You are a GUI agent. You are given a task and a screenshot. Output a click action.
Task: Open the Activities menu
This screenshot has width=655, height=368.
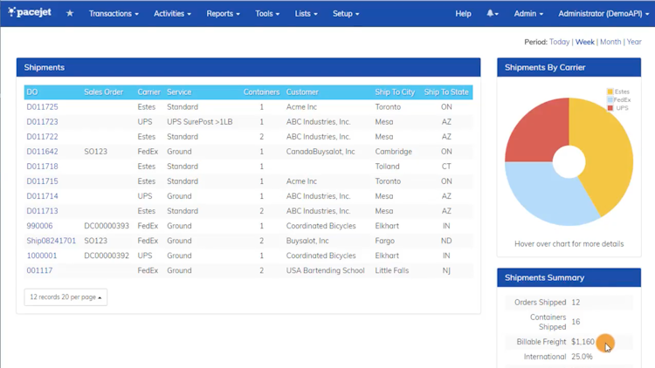tap(172, 14)
